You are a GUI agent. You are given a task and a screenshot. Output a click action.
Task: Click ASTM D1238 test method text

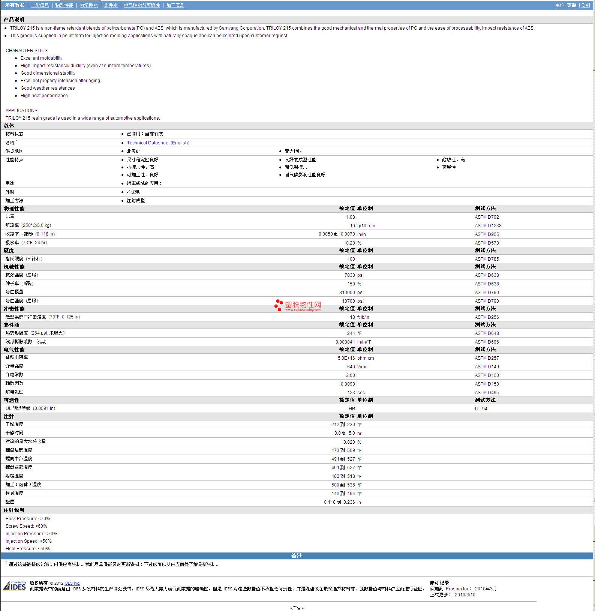point(488,226)
